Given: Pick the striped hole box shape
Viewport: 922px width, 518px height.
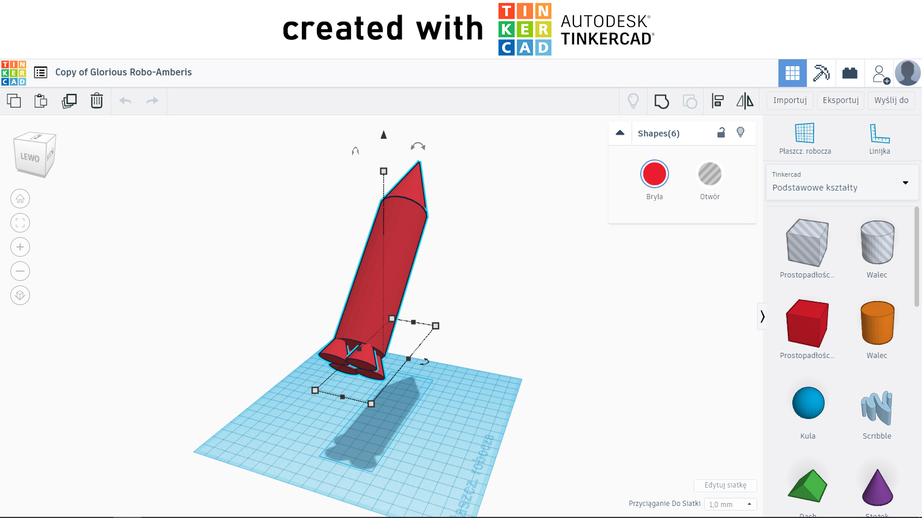Looking at the screenshot, I should (807, 243).
